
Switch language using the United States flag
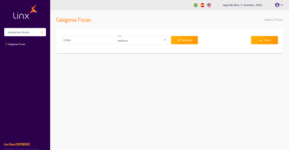[209, 5]
